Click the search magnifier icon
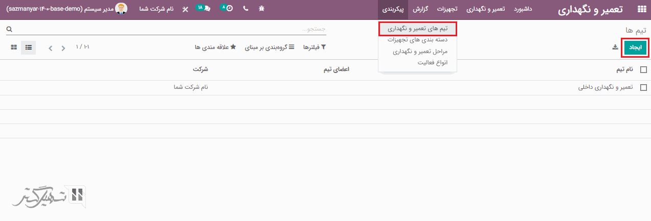 pos(9,30)
